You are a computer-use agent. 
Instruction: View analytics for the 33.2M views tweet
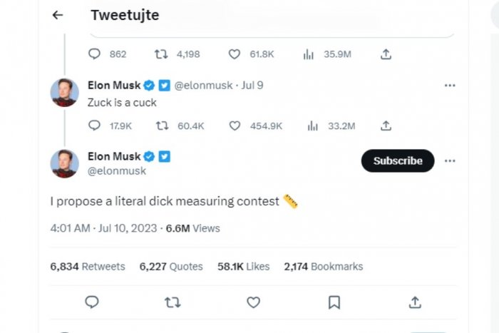312,125
